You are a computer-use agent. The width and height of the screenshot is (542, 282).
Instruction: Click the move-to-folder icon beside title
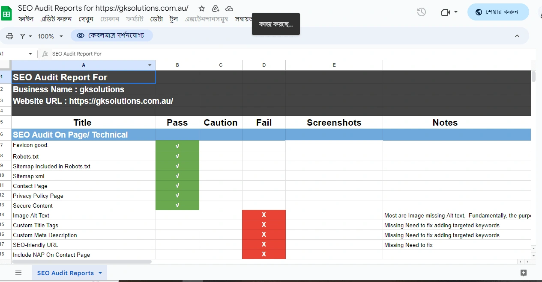point(216,9)
